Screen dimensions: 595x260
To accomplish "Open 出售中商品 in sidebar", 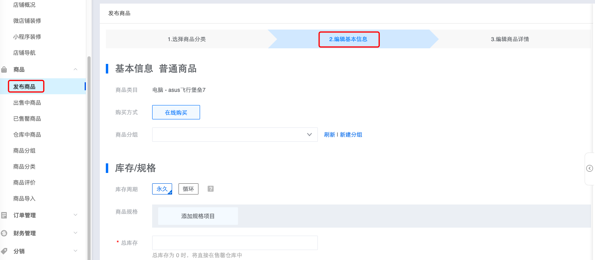I will coord(27,103).
